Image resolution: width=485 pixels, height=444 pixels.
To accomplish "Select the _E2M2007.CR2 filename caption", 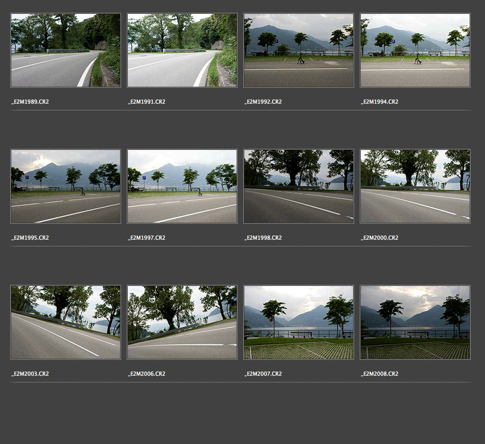I will 263,374.
